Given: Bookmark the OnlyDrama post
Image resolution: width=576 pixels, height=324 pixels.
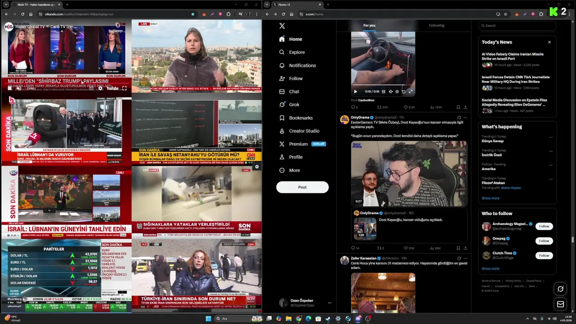Looking at the screenshot, I should 458,248.
